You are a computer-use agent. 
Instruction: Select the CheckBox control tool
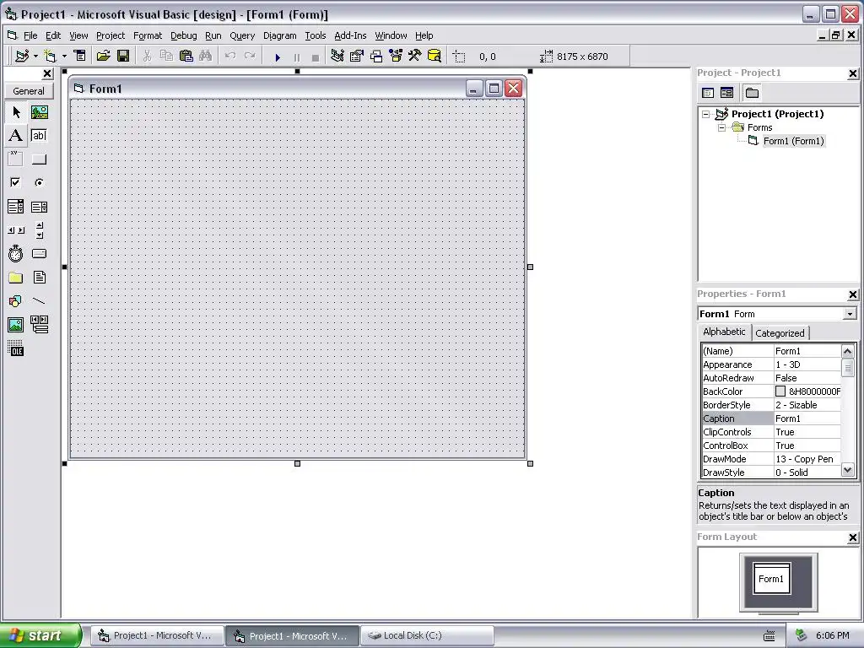point(16,182)
